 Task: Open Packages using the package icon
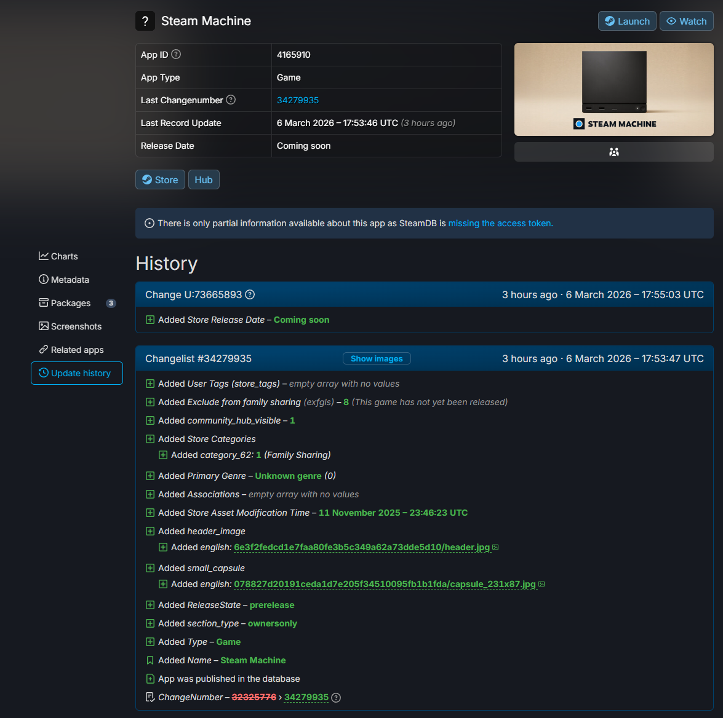tap(43, 303)
